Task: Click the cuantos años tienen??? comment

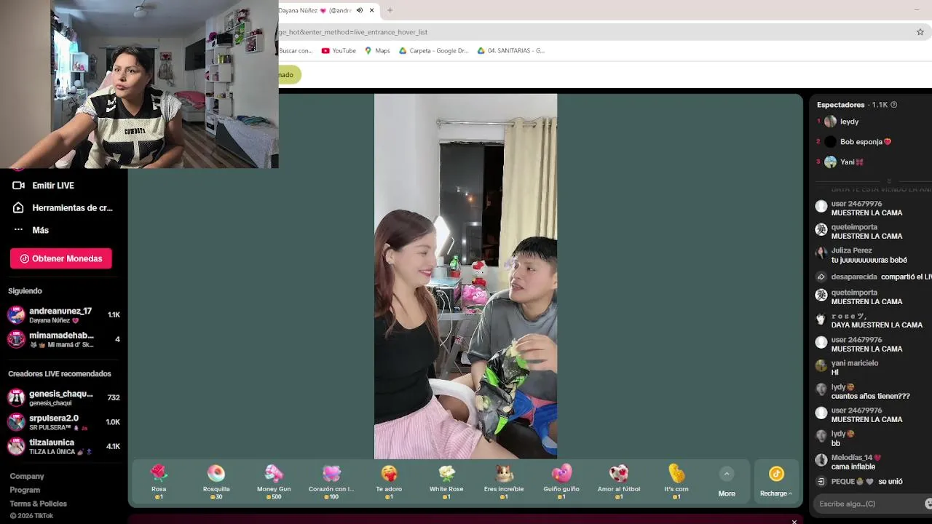Action: 871,397
